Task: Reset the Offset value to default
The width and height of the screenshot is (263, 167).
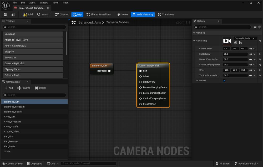Action: point(260,70)
